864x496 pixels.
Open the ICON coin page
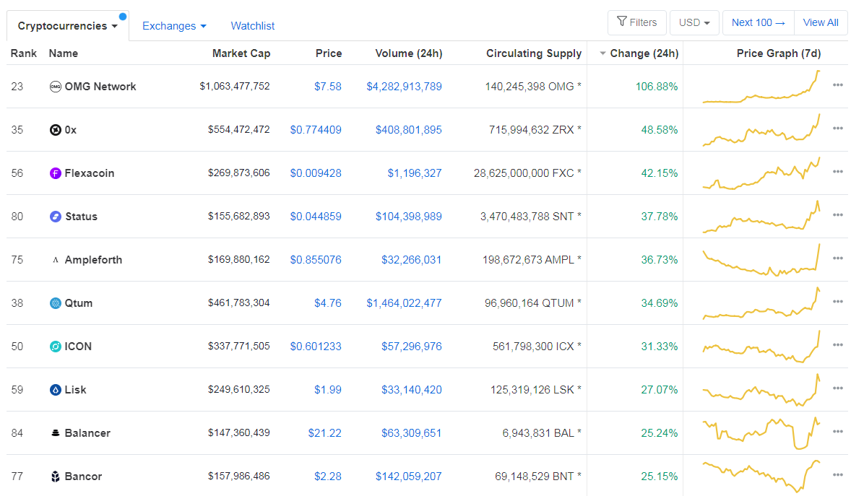pos(78,347)
